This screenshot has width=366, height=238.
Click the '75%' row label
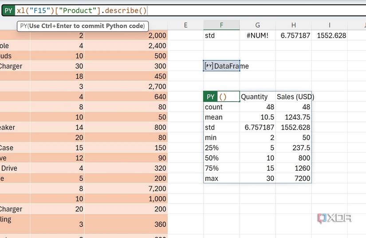(x=221, y=168)
